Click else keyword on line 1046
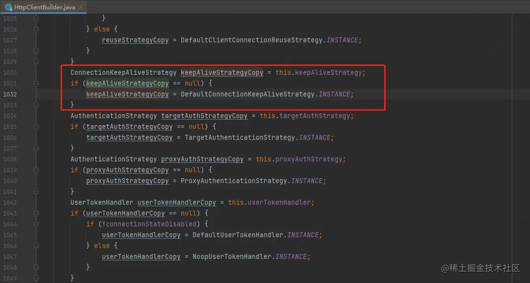Viewport: 530px width, 283px height. click(x=102, y=245)
